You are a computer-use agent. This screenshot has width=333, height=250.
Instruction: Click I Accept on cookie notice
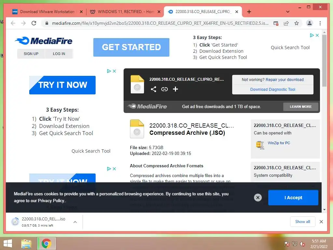(x=293, y=198)
